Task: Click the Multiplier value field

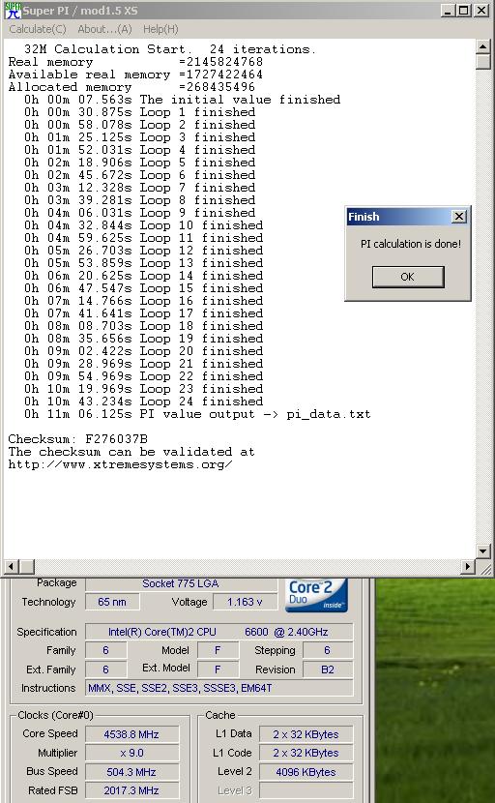Action: click(x=131, y=753)
